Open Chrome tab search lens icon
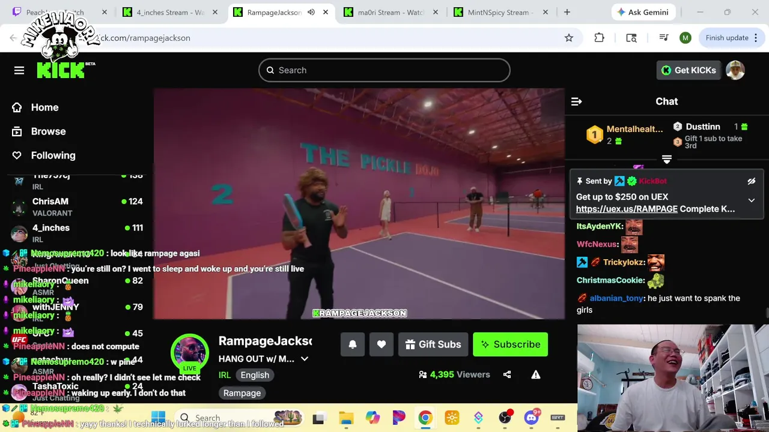This screenshot has height=432, width=769. pyautogui.click(x=631, y=38)
